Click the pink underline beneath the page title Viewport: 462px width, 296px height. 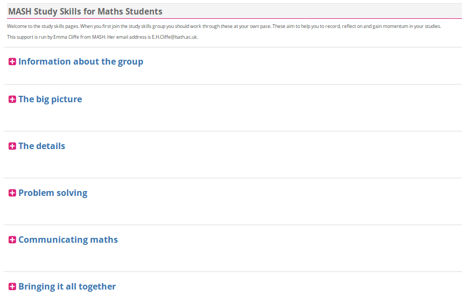pyautogui.click(x=233, y=19)
